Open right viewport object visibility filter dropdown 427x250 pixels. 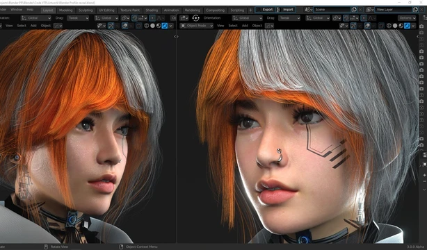tap(344, 26)
